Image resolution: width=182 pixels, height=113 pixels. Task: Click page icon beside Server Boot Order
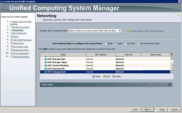point(11,46)
